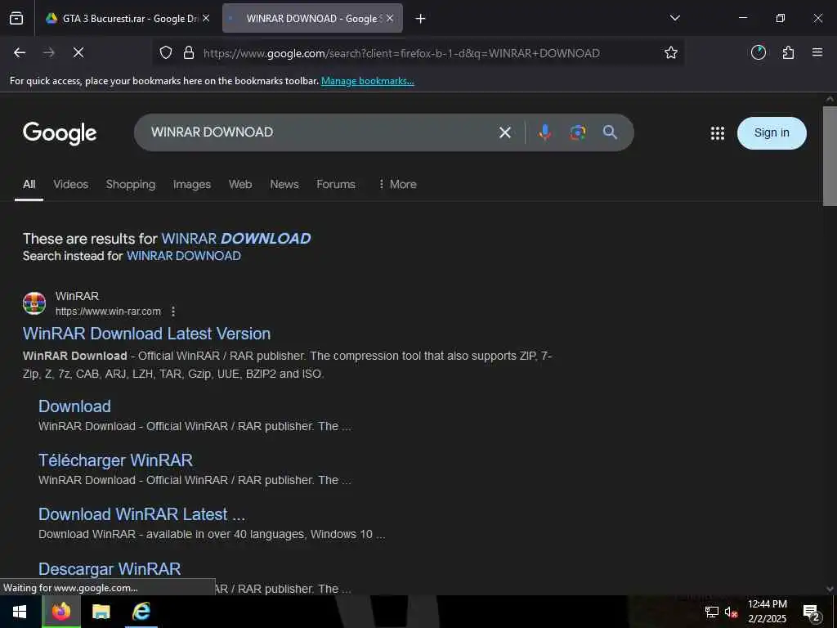Switch to Images results
This screenshot has width=837, height=628.
point(191,184)
